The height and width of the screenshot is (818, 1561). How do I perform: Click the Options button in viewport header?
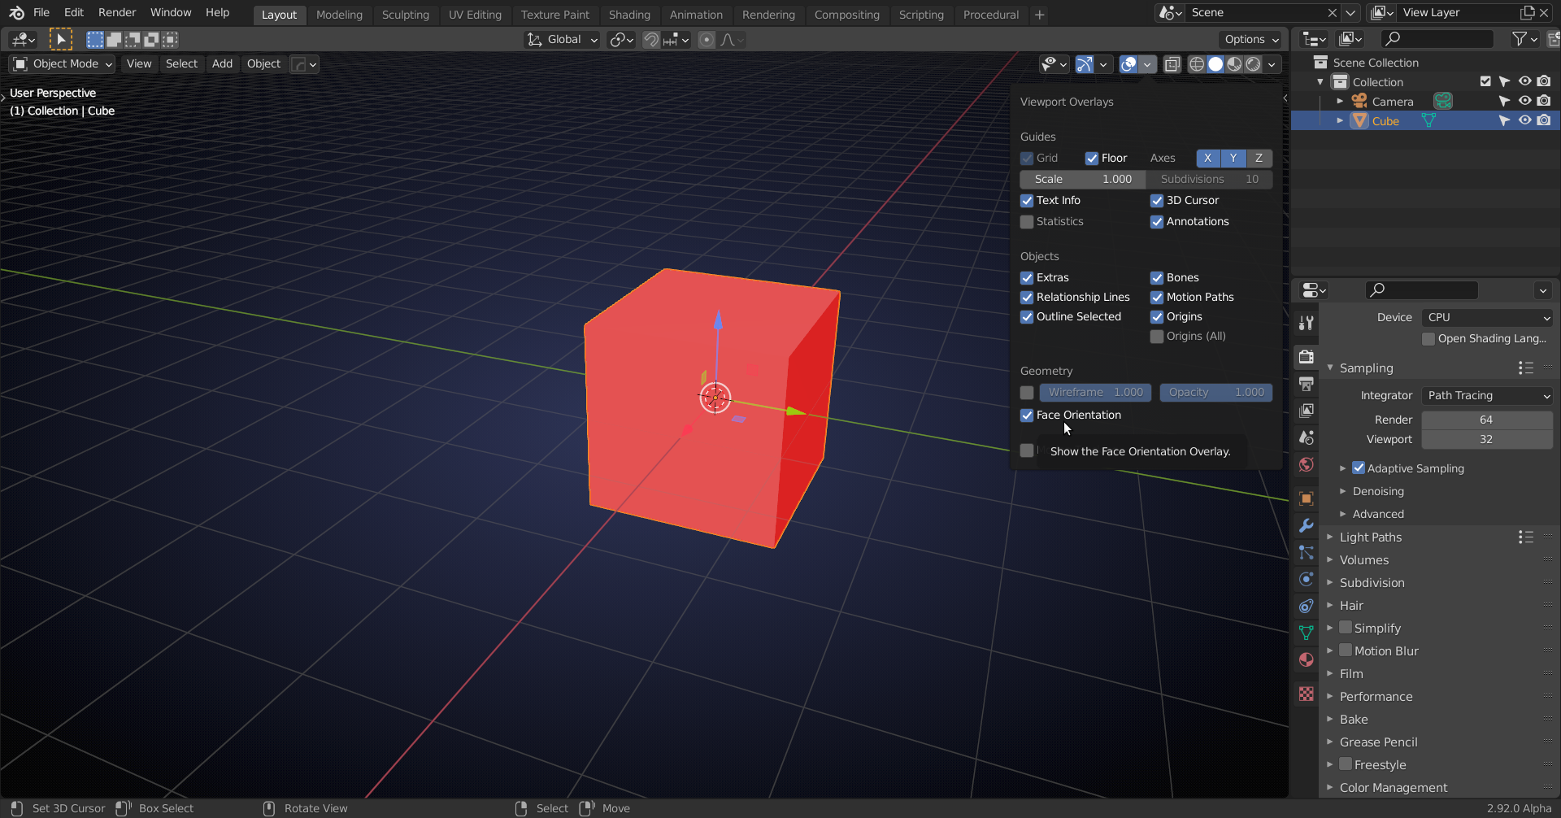(1250, 39)
